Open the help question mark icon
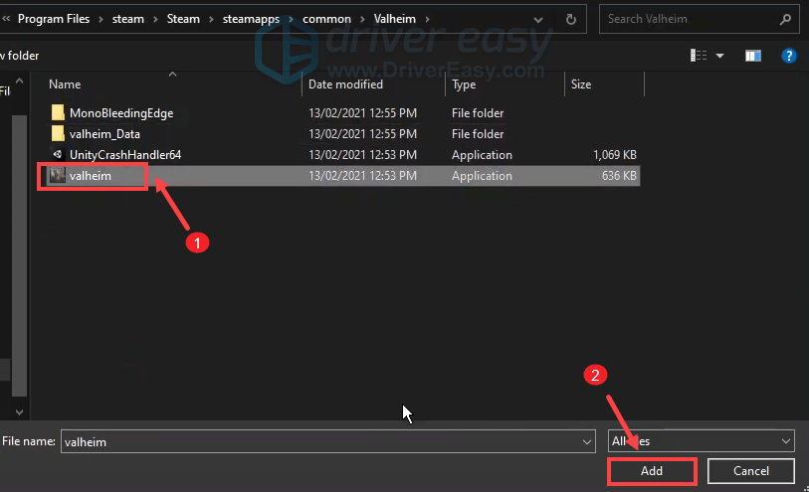The width and height of the screenshot is (809, 492). [789, 56]
